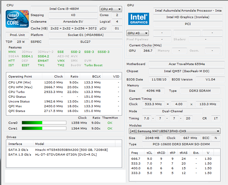Screen dimensions: 228x185
Task: Click the Turbo Boost feature label
Action: [93, 65]
